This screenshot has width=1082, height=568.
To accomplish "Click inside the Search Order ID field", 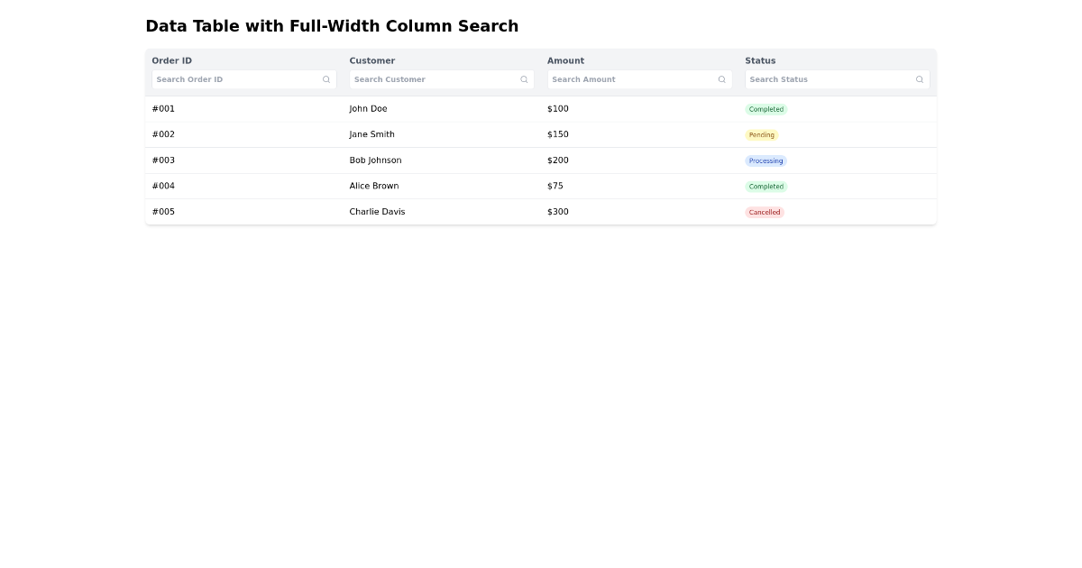I will (x=234, y=79).
